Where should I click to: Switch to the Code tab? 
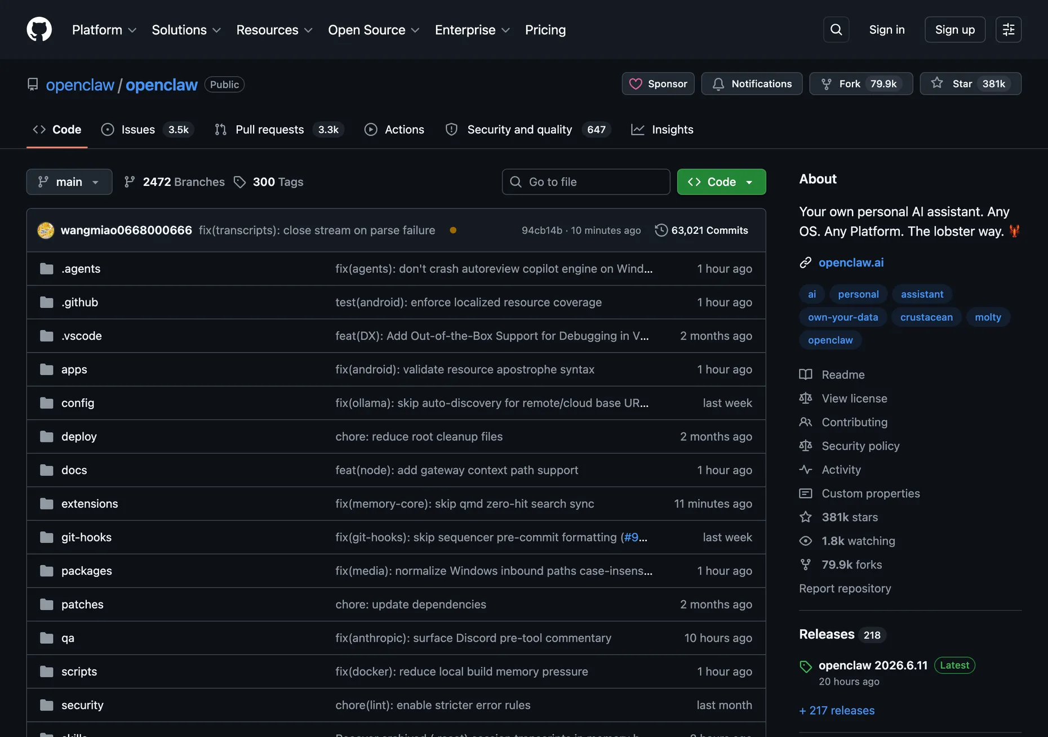coord(57,130)
